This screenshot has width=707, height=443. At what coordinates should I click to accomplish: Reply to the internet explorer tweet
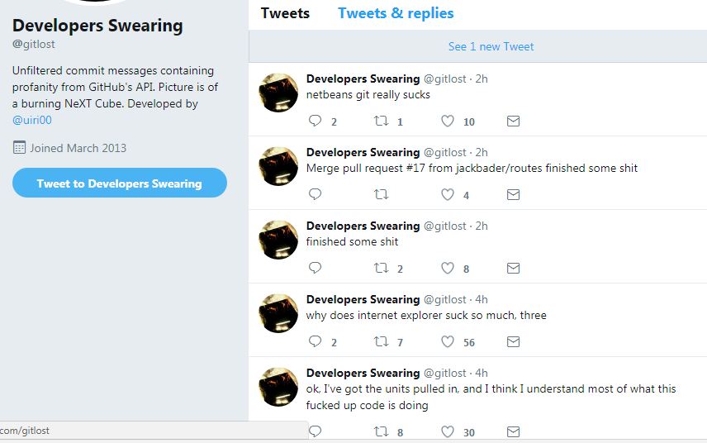coord(315,342)
